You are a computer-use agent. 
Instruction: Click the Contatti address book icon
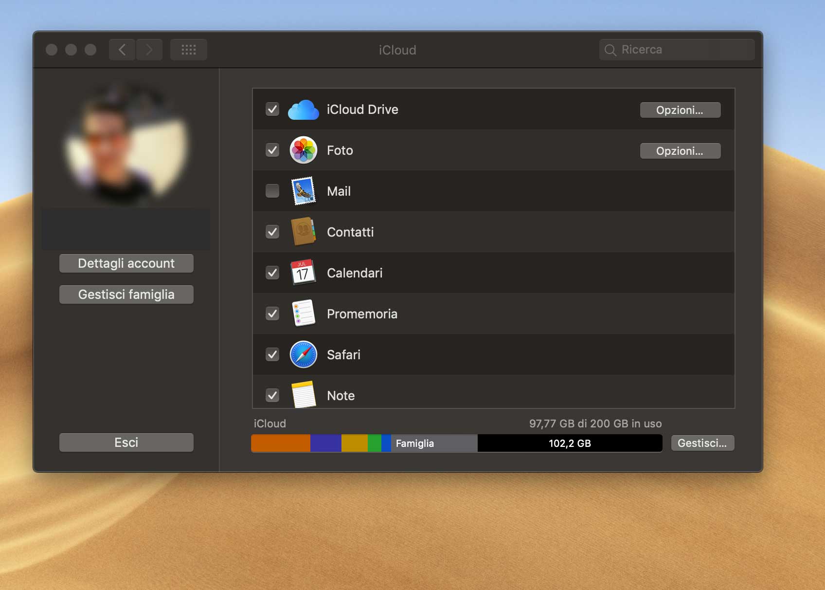pos(303,232)
